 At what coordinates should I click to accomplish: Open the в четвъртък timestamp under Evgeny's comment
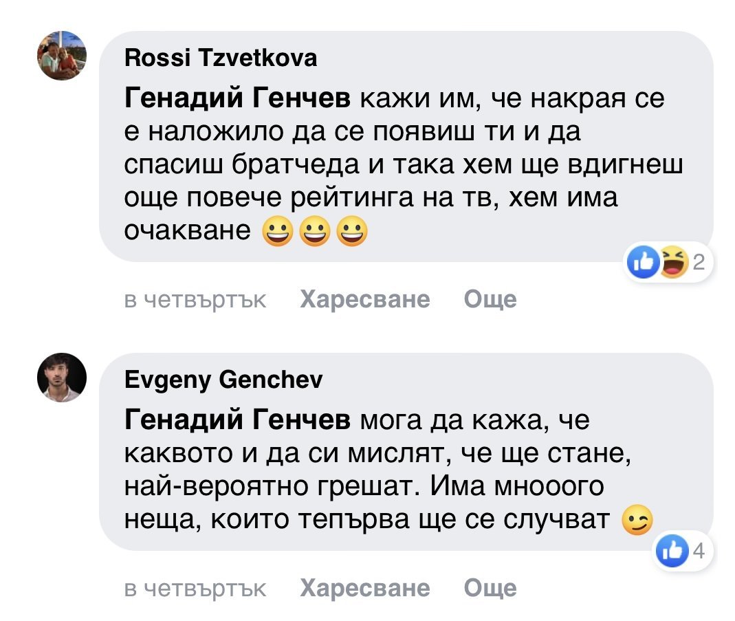(x=195, y=588)
